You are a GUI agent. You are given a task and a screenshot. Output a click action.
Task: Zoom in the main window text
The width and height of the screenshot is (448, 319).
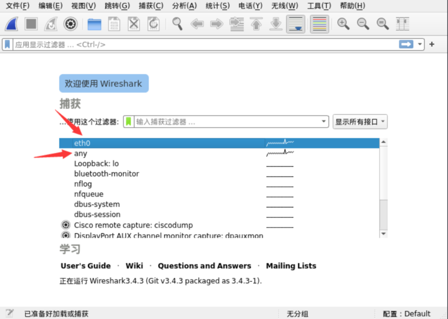pos(343,24)
